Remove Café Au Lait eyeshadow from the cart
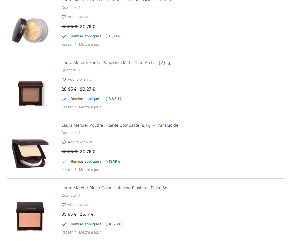The width and height of the screenshot is (289, 241). 67,107
